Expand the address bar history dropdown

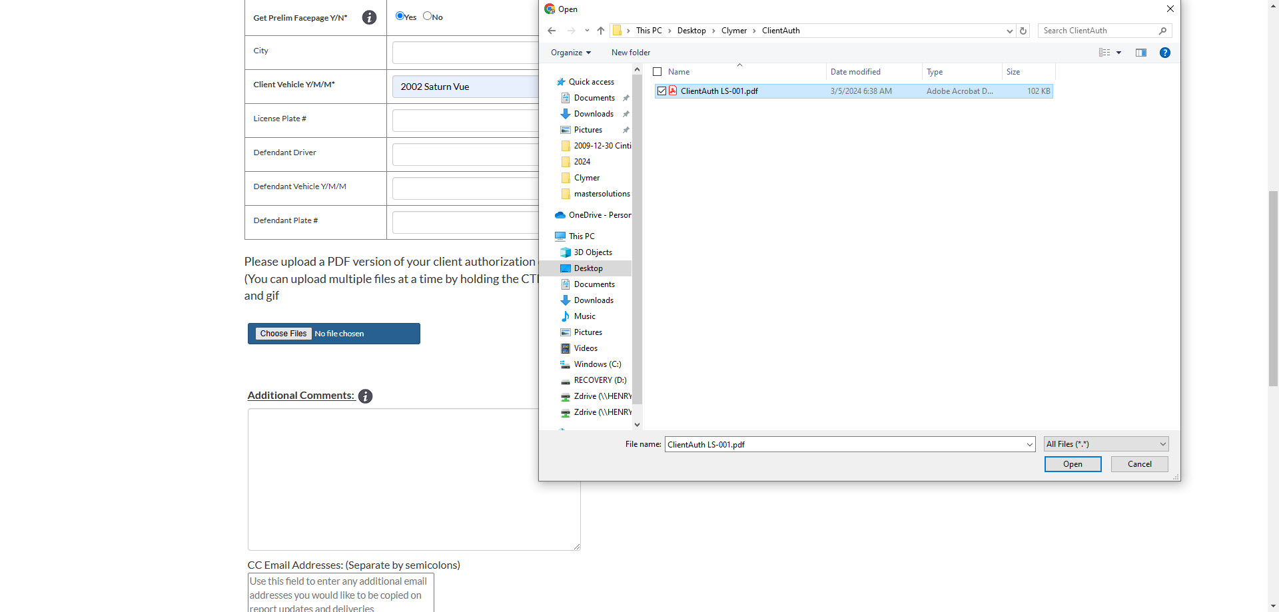pyautogui.click(x=1009, y=31)
